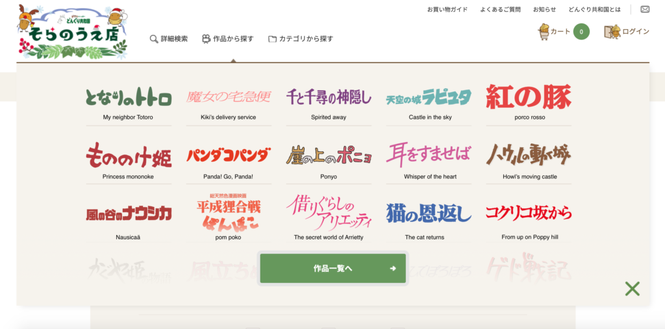Open the mail envelope icon
665x329 pixels.
[x=645, y=9]
